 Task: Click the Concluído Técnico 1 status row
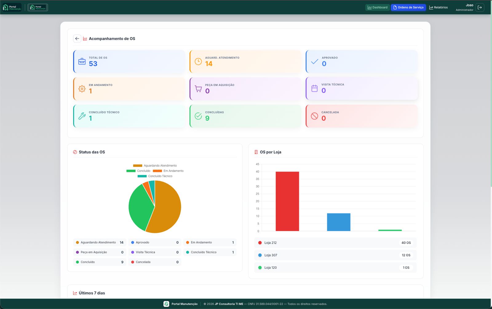point(210,252)
